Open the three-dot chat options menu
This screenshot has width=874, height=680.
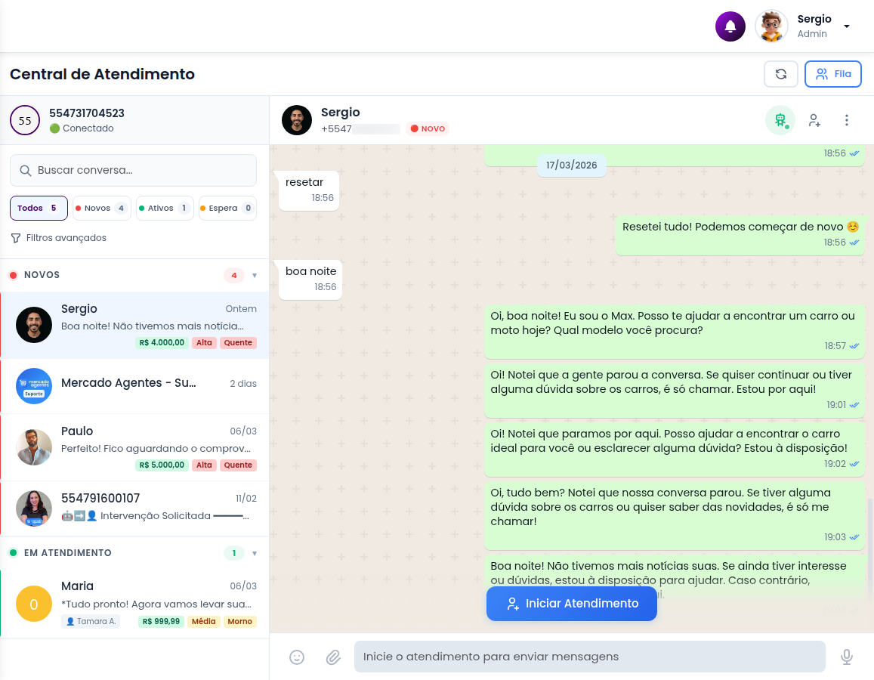(846, 120)
